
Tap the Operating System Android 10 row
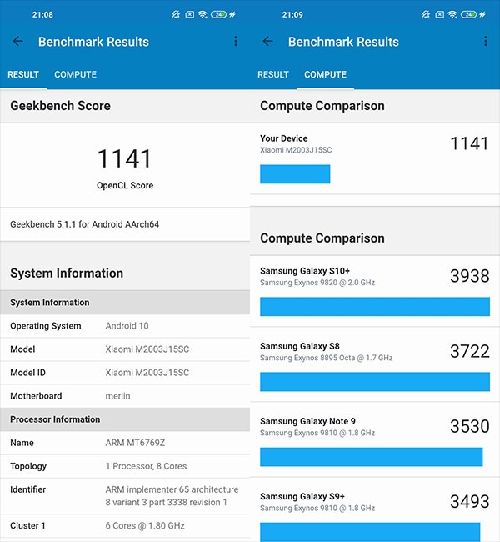click(x=125, y=326)
